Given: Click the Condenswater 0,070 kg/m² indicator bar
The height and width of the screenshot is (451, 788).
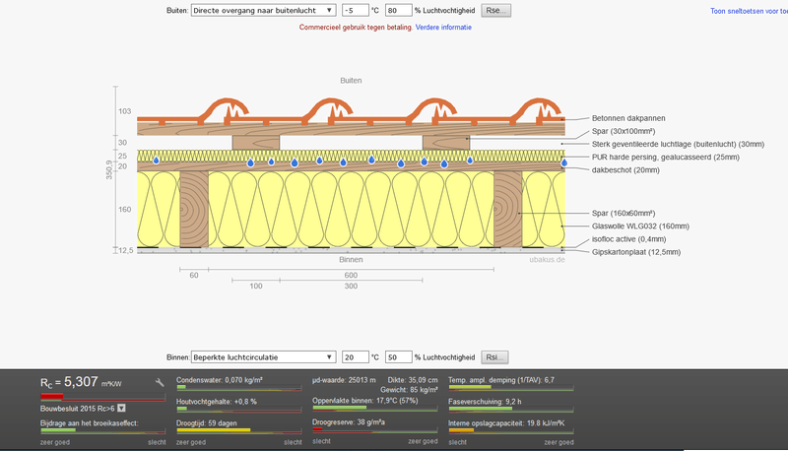Looking at the screenshot, I should [x=238, y=387].
